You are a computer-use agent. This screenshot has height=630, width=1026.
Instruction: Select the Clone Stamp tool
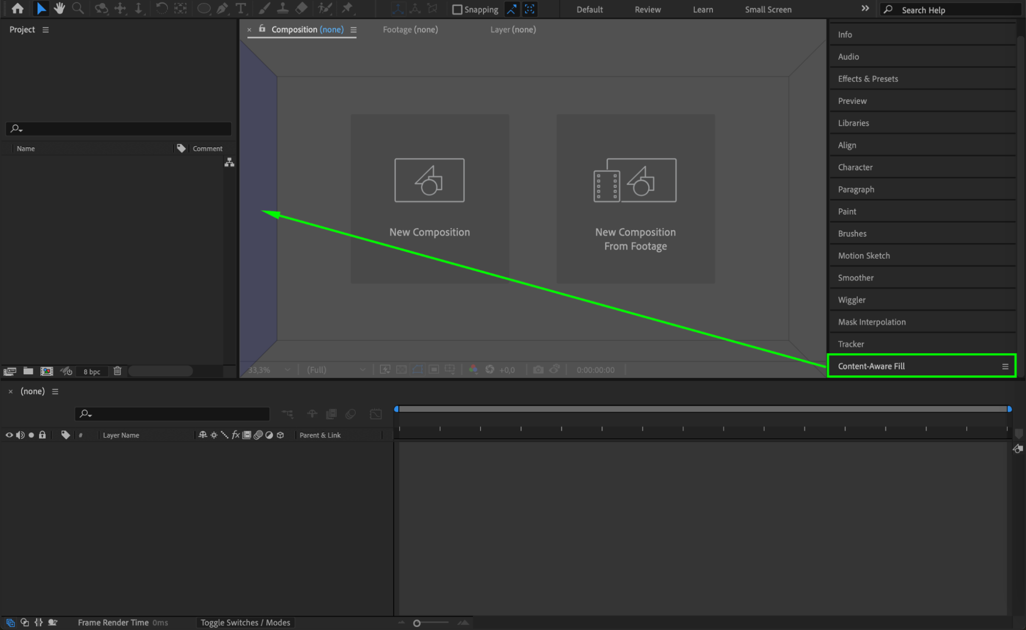pos(283,8)
